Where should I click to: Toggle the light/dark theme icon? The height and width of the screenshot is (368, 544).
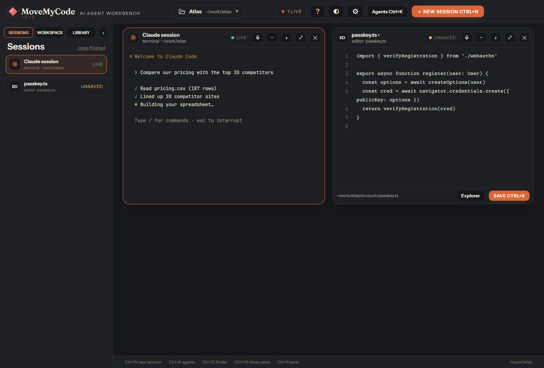pos(336,12)
